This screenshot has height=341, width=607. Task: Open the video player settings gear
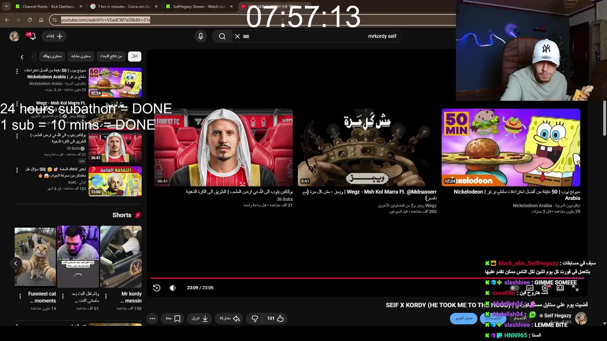[x=545, y=287]
